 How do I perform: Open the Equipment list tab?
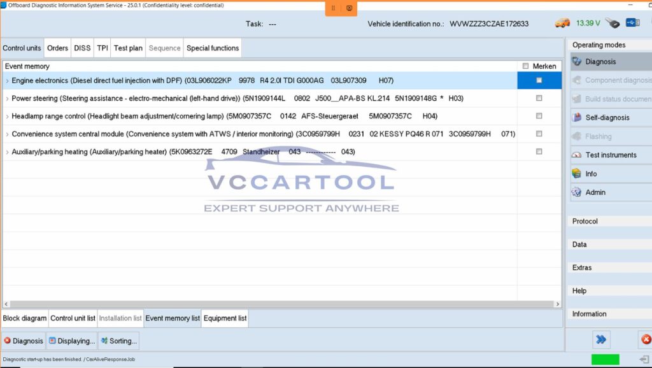pyautogui.click(x=224, y=318)
